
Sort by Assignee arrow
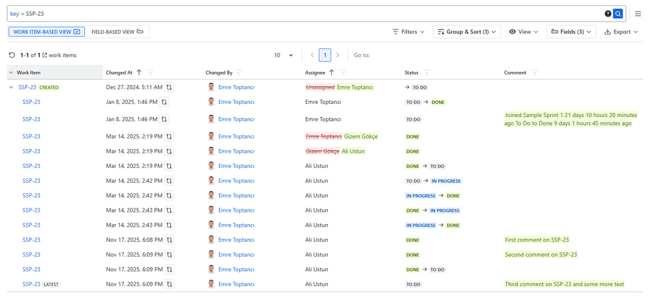pyautogui.click(x=331, y=73)
